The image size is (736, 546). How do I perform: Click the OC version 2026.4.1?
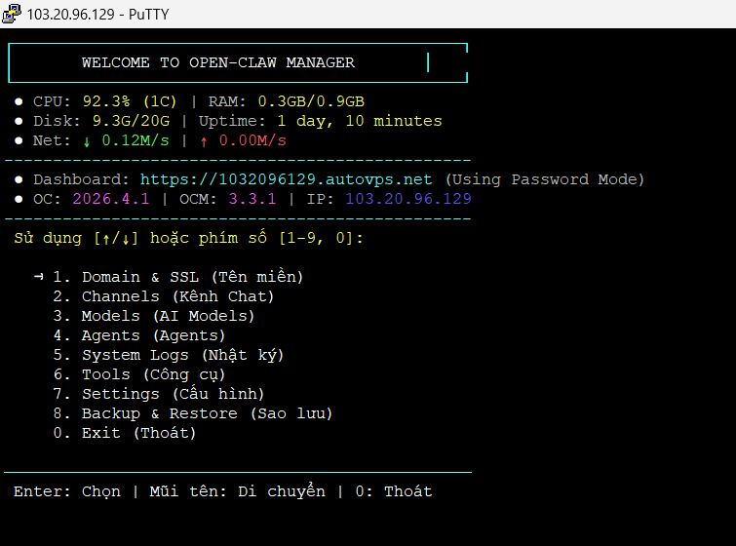coord(111,199)
